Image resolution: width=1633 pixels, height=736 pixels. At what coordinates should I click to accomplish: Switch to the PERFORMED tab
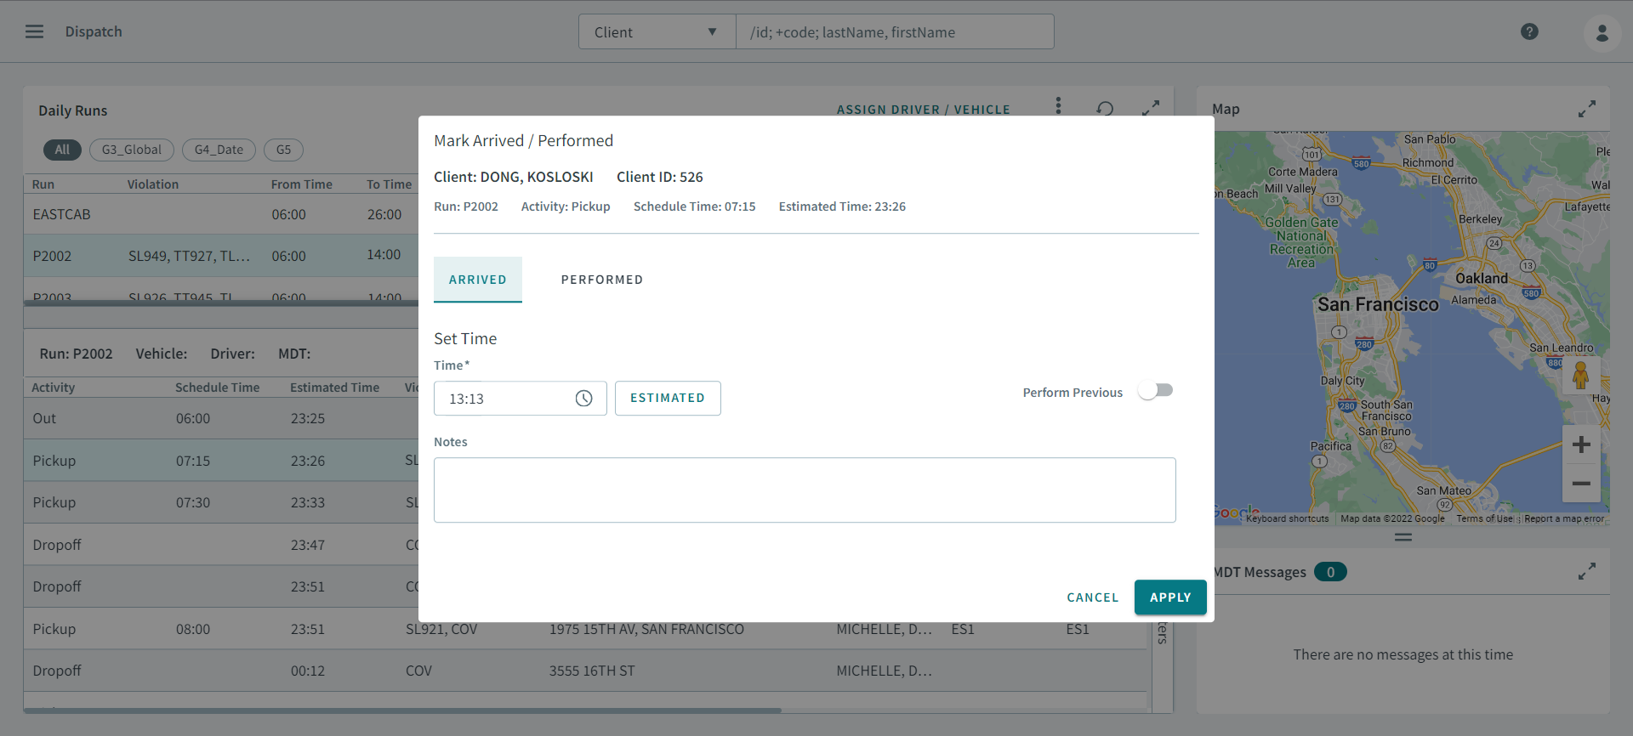click(x=602, y=280)
